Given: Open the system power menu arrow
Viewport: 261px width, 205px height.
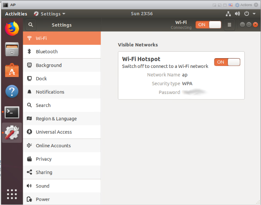Looking at the screenshot, I should 254,14.
